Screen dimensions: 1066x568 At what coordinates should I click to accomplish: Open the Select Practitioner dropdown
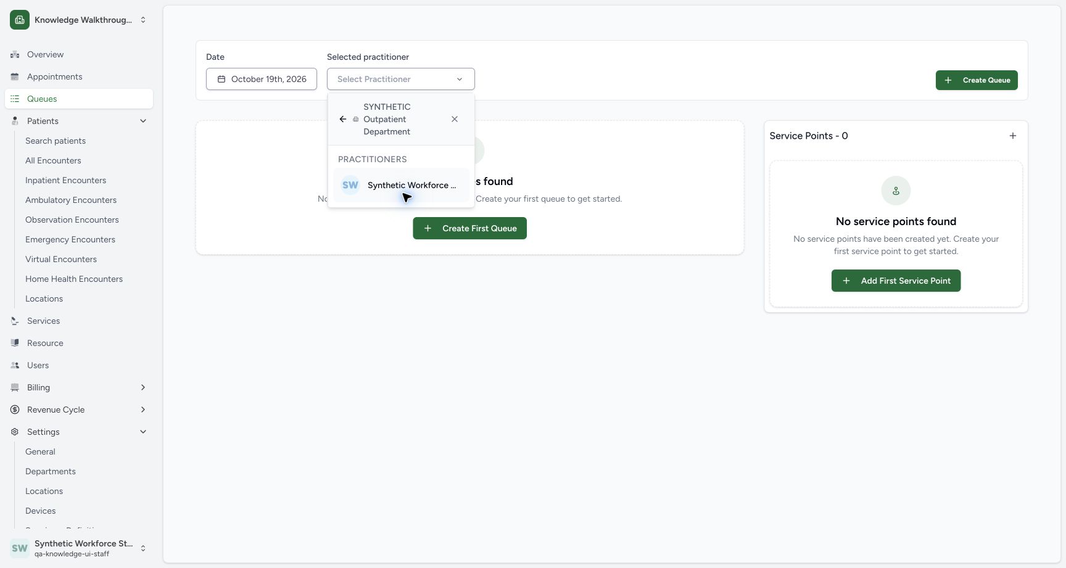point(401,79)
